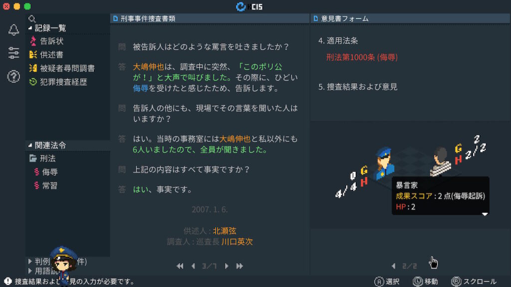Viewport: 511px width, 287px height.
Task: Open the 供述書 record
Action: pyautogui.click(x=46, y=55)
